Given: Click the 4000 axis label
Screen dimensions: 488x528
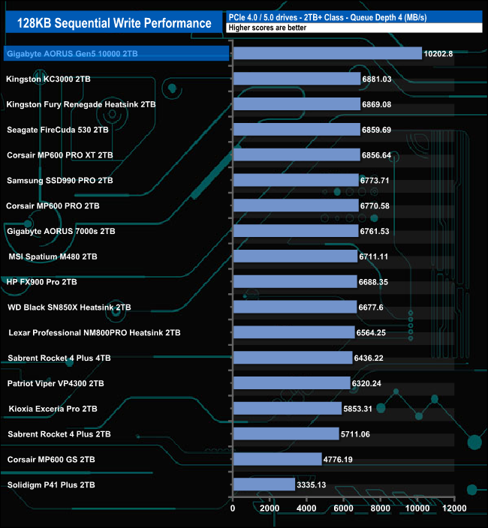Looking at the screenshot, I should click(306, 508).
